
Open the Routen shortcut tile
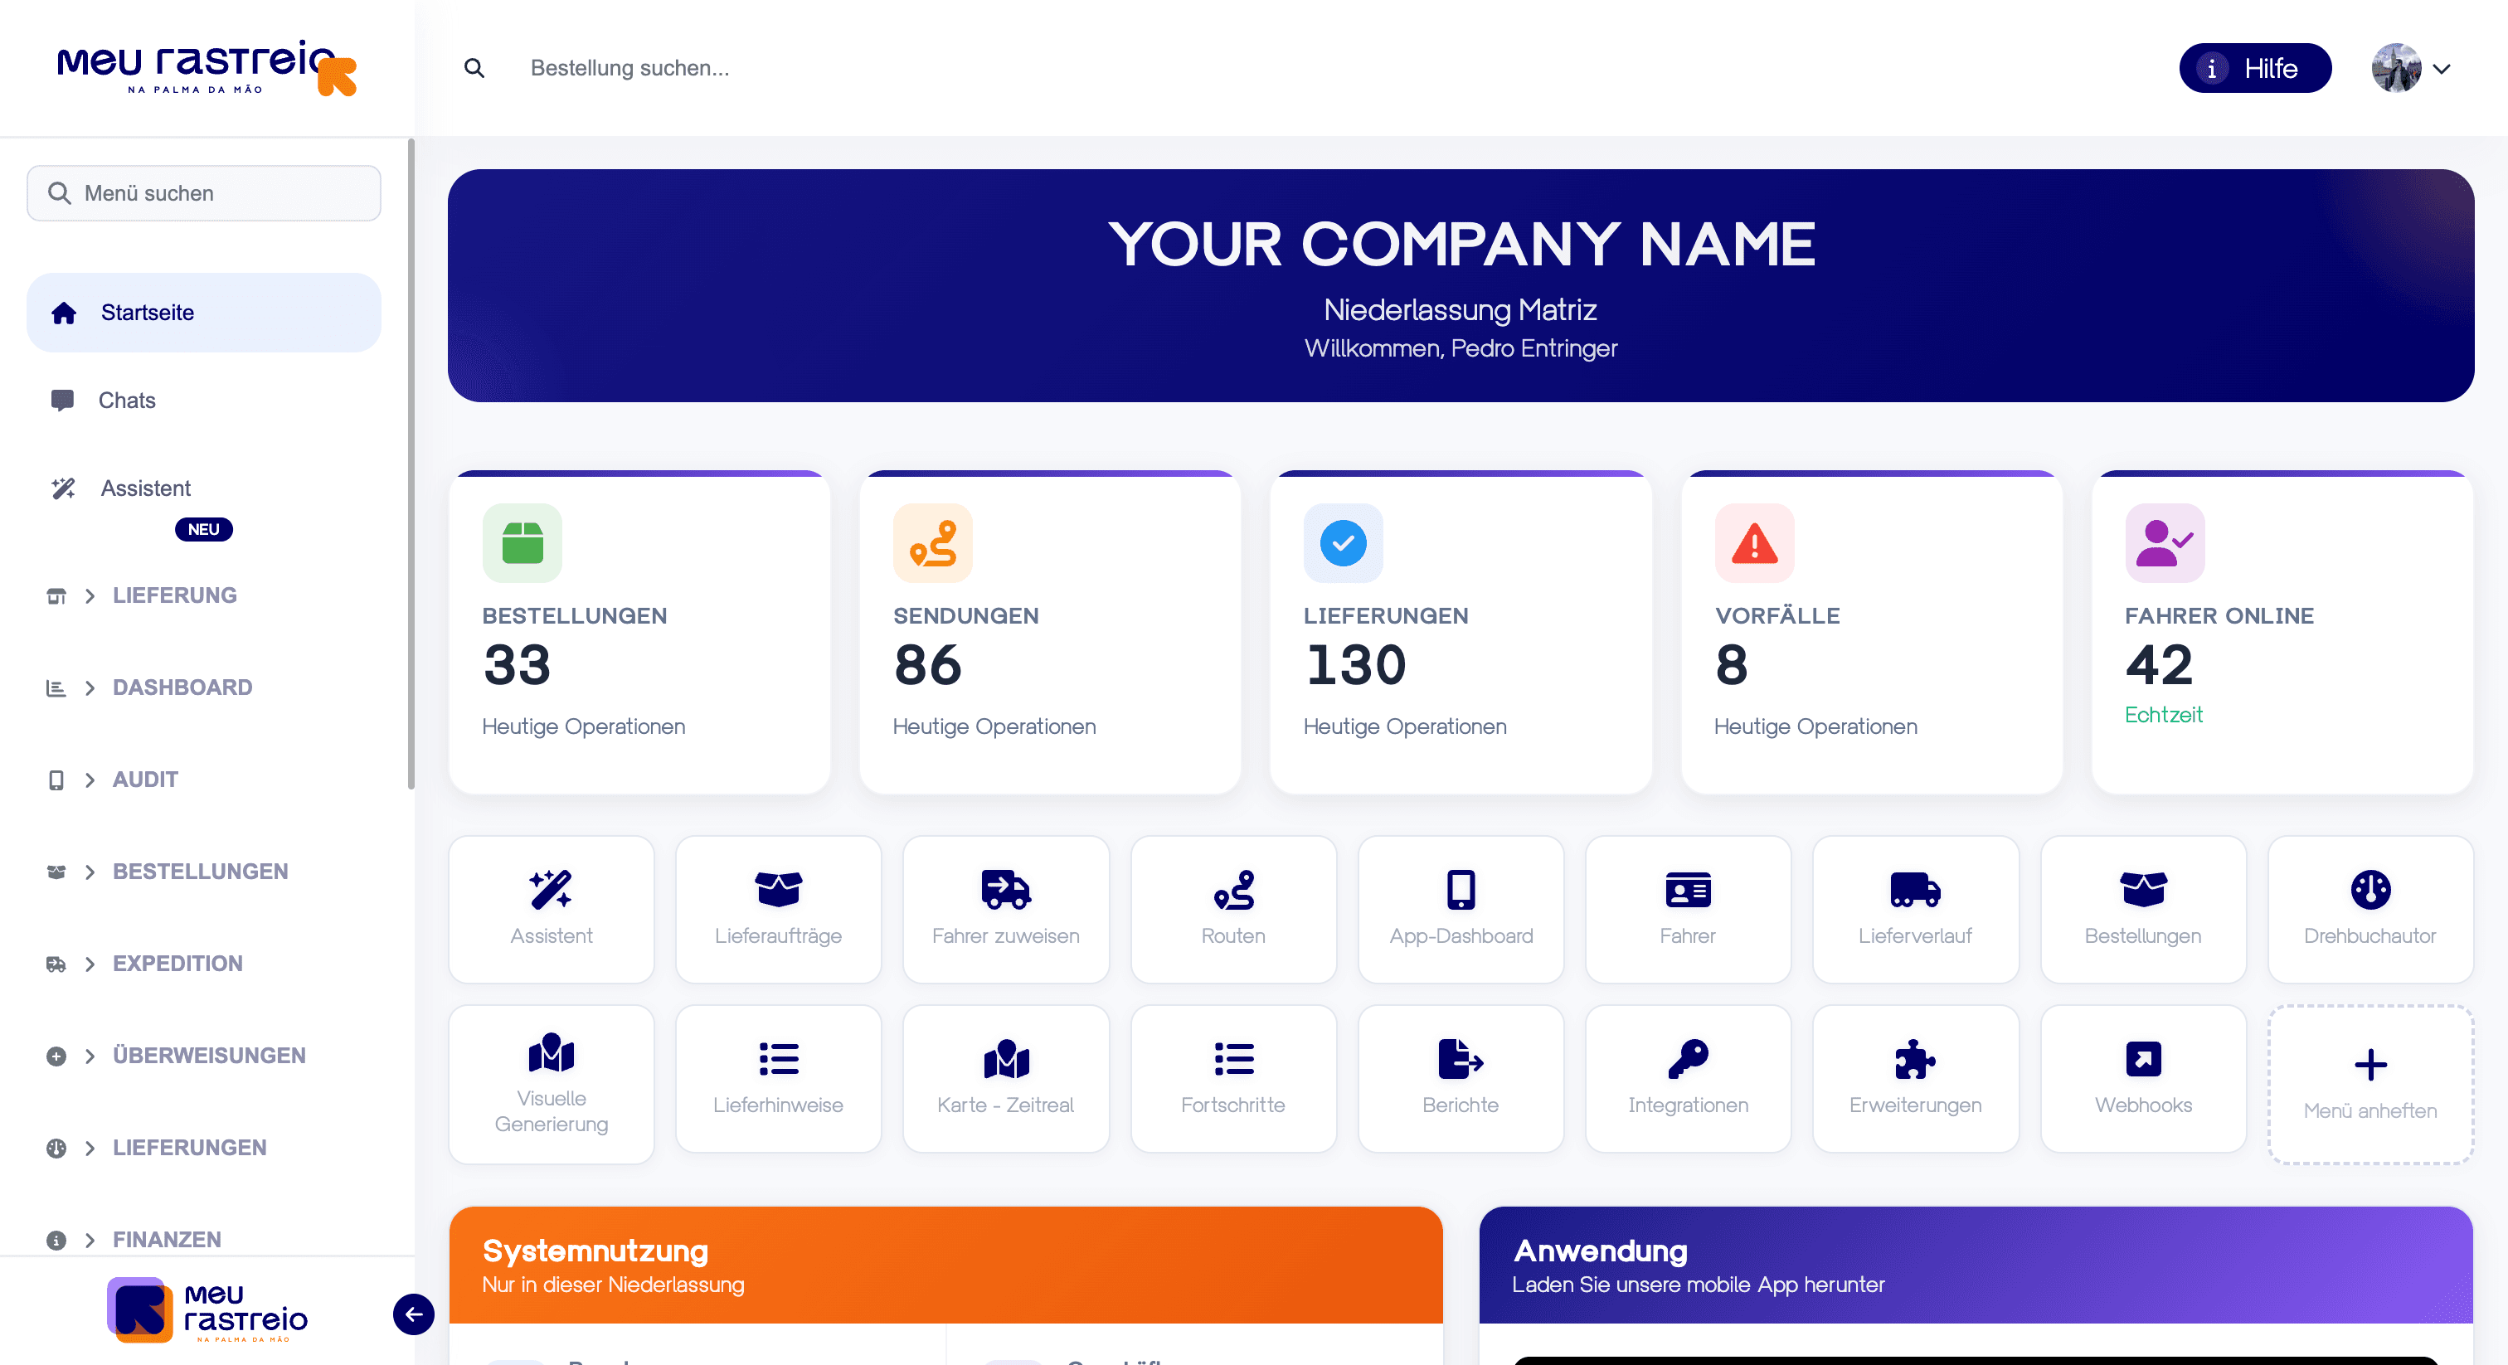1233,910
